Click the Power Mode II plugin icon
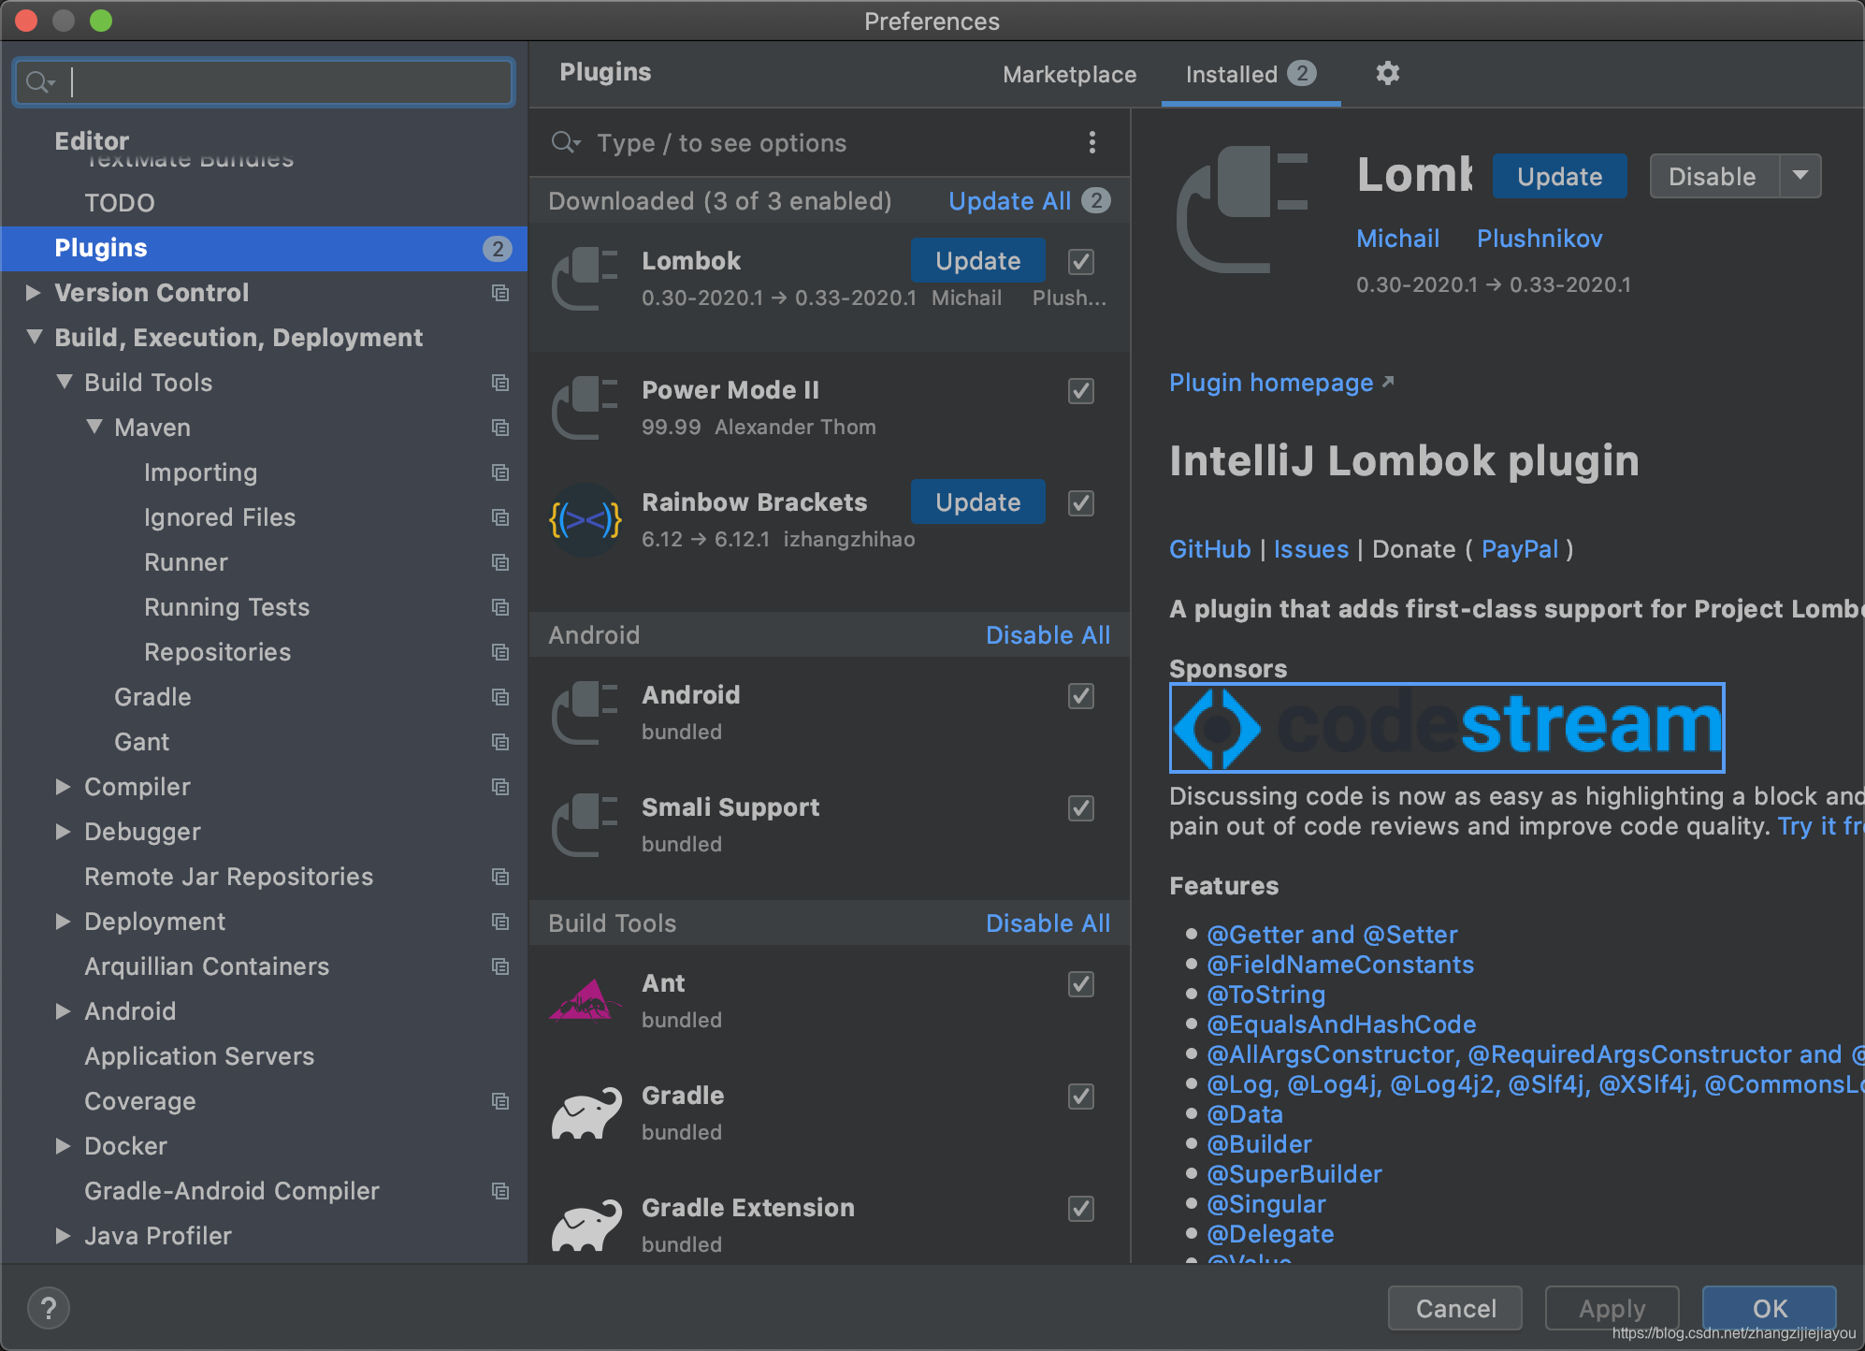 pos(585,407)
